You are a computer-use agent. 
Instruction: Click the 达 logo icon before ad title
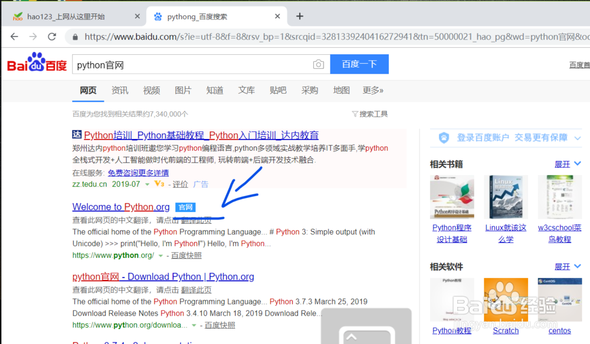[x=77, y=134]
